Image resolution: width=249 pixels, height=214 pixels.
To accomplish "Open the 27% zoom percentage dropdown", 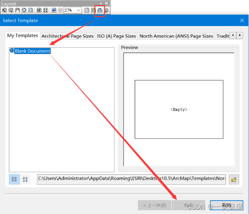I will (78, 10).
